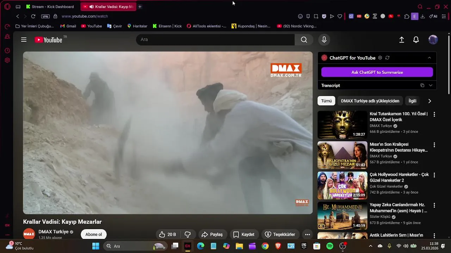Open the Windows Start menu
Screen dimensions: 451x253
[95, 246]
